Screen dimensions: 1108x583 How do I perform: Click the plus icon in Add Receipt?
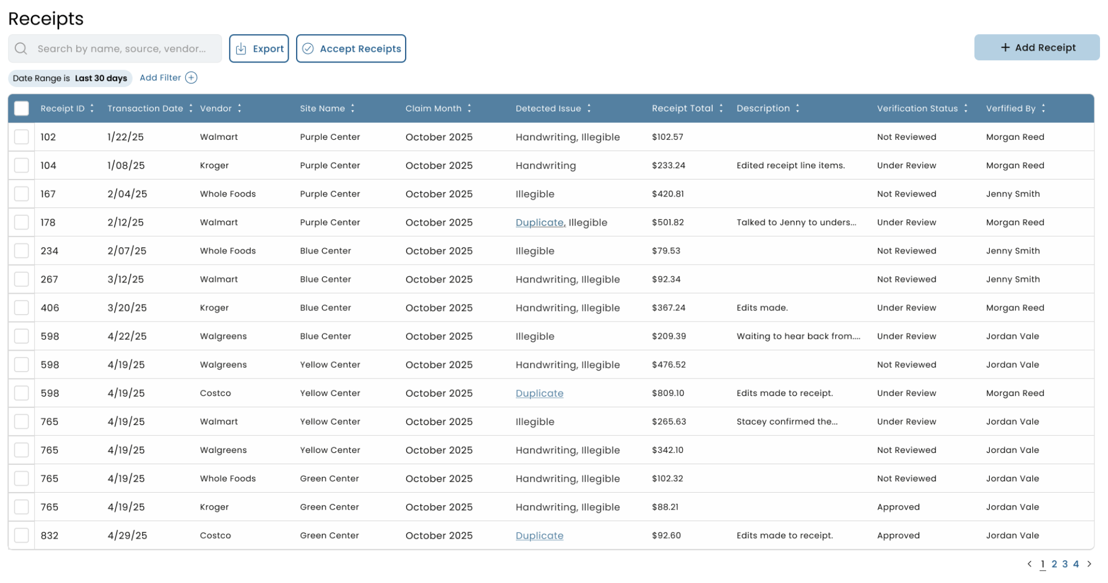pos(1005,48)
